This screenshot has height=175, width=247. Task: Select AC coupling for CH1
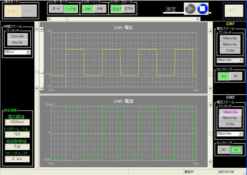[236, 76]
